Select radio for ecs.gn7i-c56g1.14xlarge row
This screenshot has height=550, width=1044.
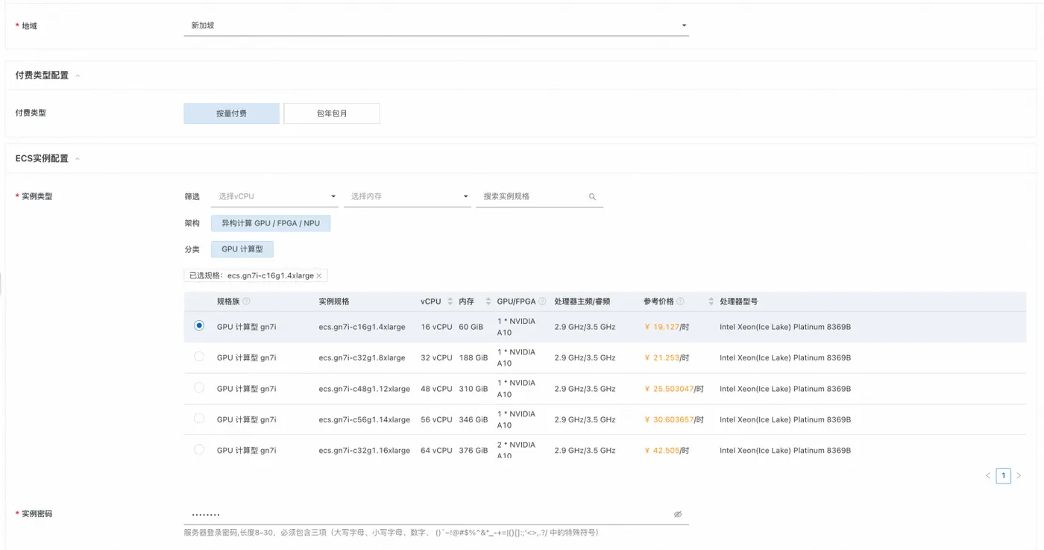(x=199, y=419)
